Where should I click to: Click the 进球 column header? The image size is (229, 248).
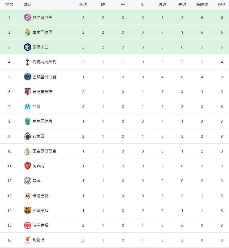point(163,5)
